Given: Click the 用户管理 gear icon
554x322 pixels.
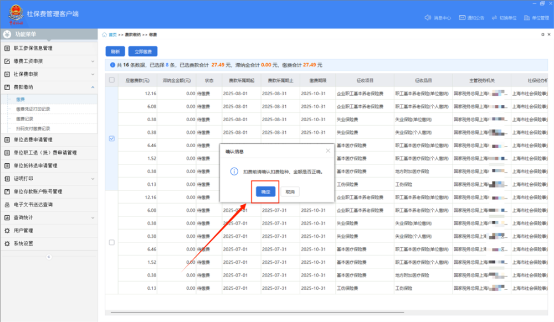Looking at the screenshot, I should (7, 231).
